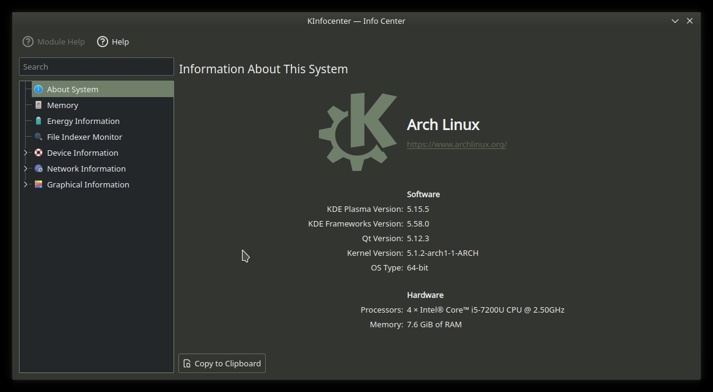This screenshot has width=713, height=392.
Task: Expand the Graphical Information tree node
Action: 26,184
